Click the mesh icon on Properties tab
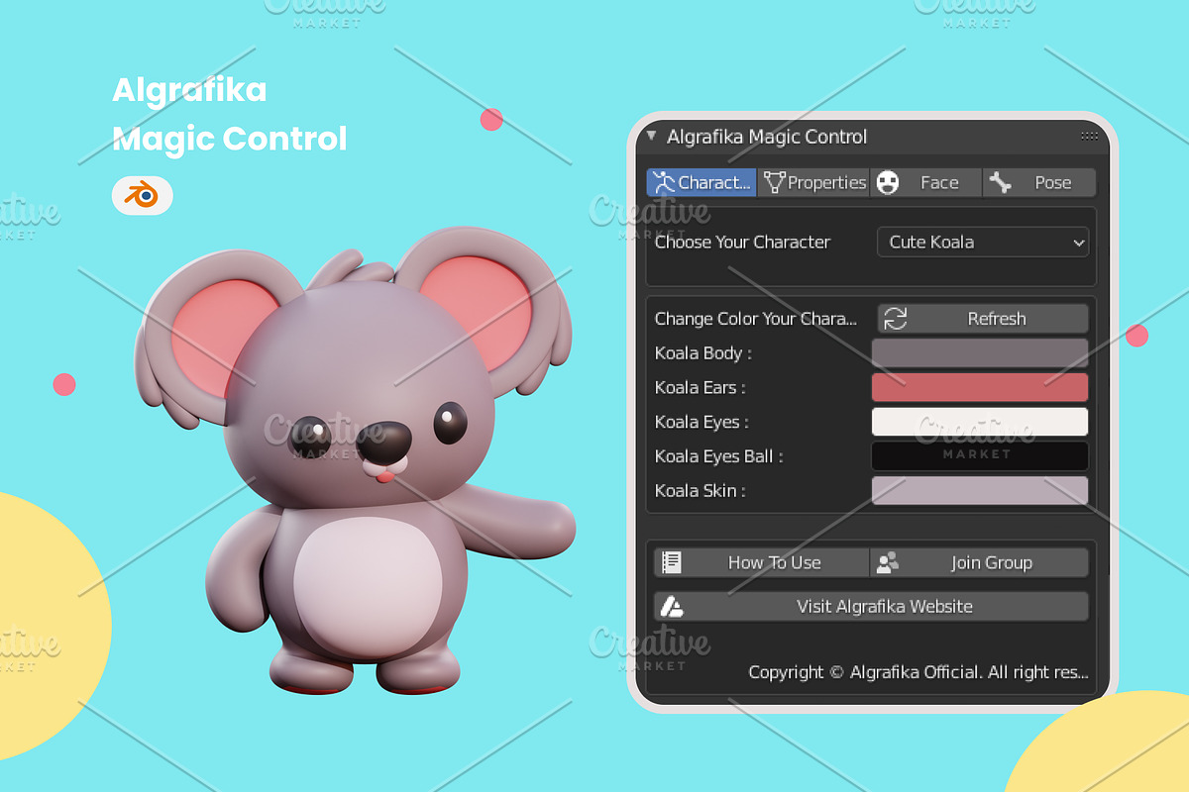This screenshot has width=1189, height=792. (774, 182)
